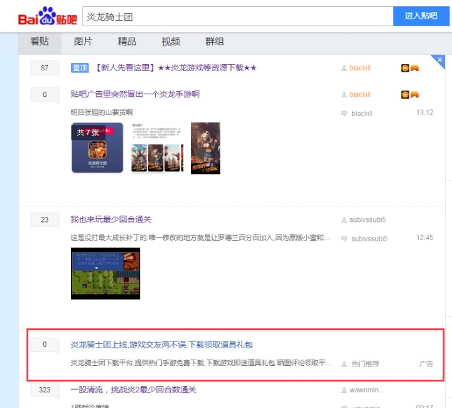The image size is (452, 408).
Task: Click user icon beside 热门推荐
Action: click(x=344, y=364)
